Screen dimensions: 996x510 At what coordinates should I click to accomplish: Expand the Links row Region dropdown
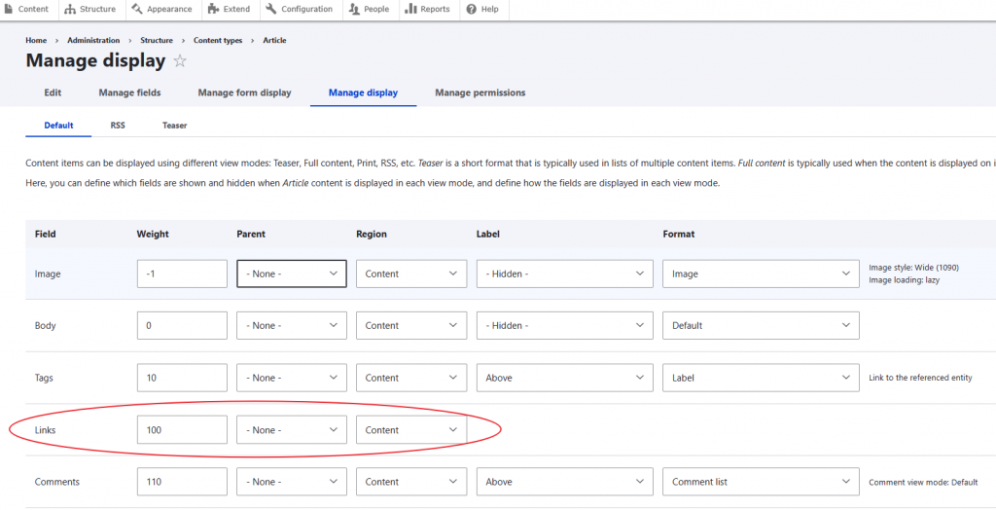point(410,430)
